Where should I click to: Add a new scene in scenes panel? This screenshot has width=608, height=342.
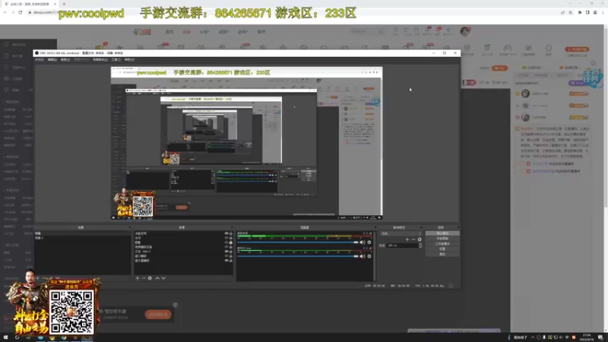click(x=37, y=278)
